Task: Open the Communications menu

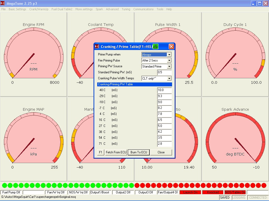Action: (143, 9)
